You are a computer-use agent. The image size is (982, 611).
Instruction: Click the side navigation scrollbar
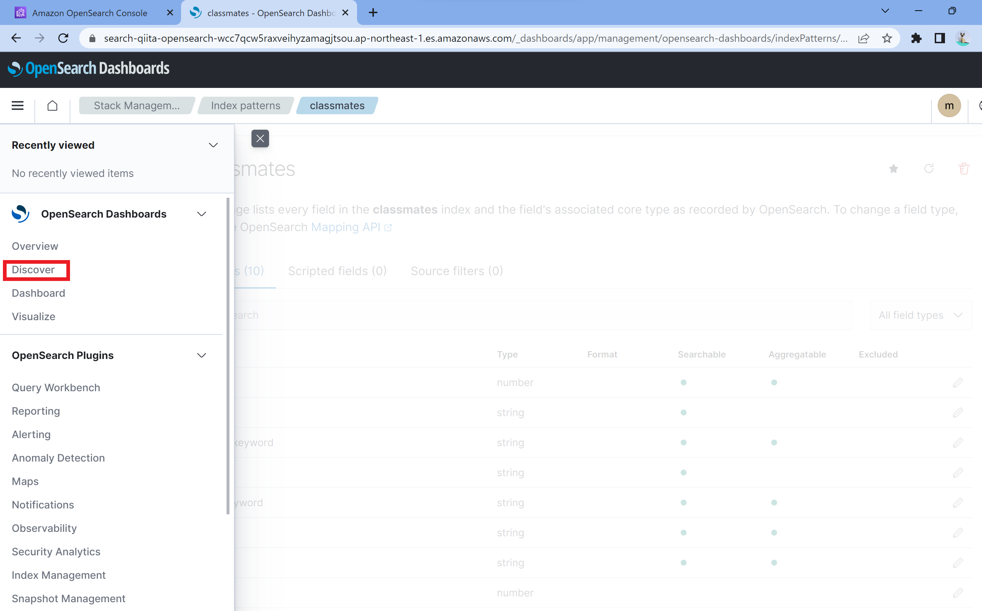click(228, 356)
